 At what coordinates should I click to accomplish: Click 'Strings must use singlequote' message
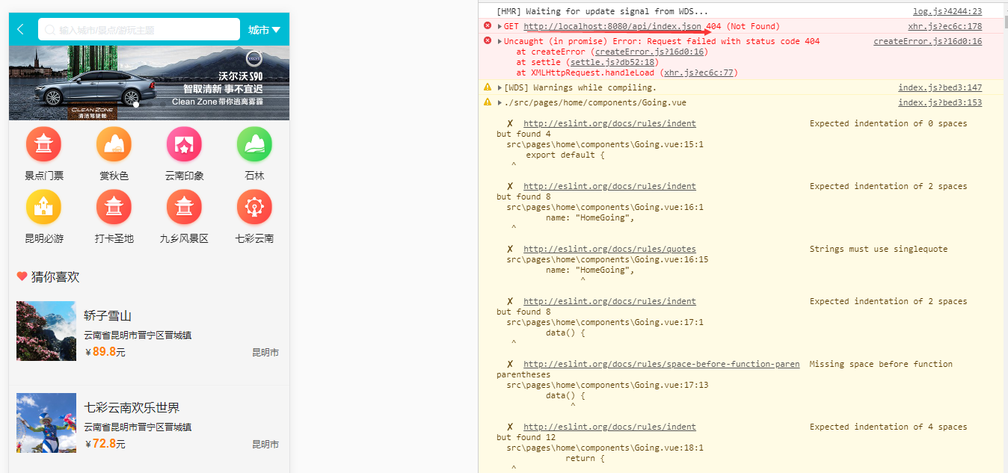pyautogui.click(x=879, y=249)
